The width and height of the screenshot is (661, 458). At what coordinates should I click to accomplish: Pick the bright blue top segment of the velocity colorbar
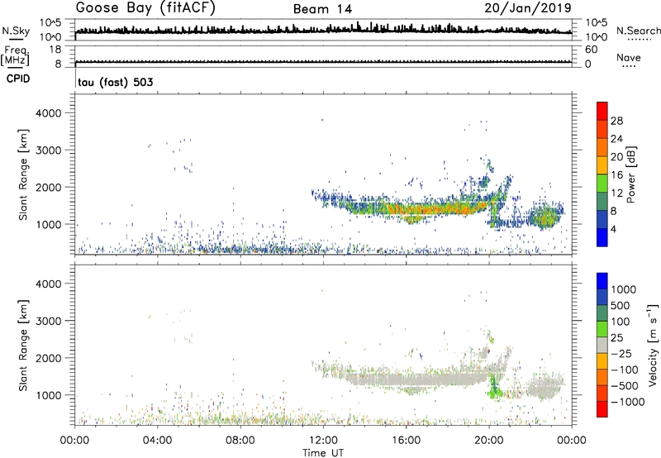click(x=602, y=281)
